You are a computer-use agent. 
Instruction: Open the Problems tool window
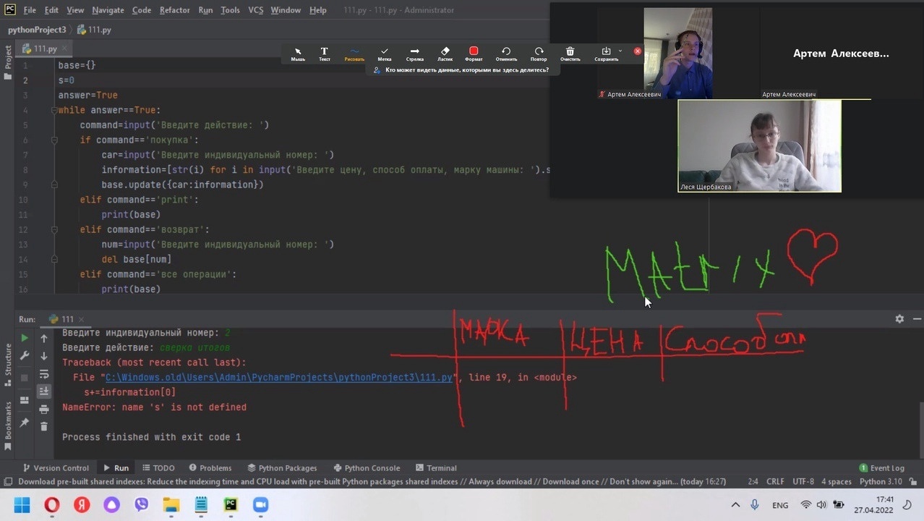[210, 467]
